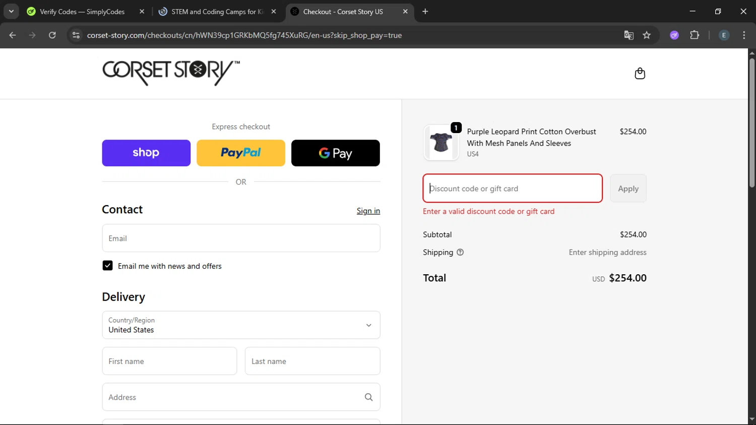Click the page vertical scrollbar thumb
This screenshot has height=425, width=756.
point(751,123)
